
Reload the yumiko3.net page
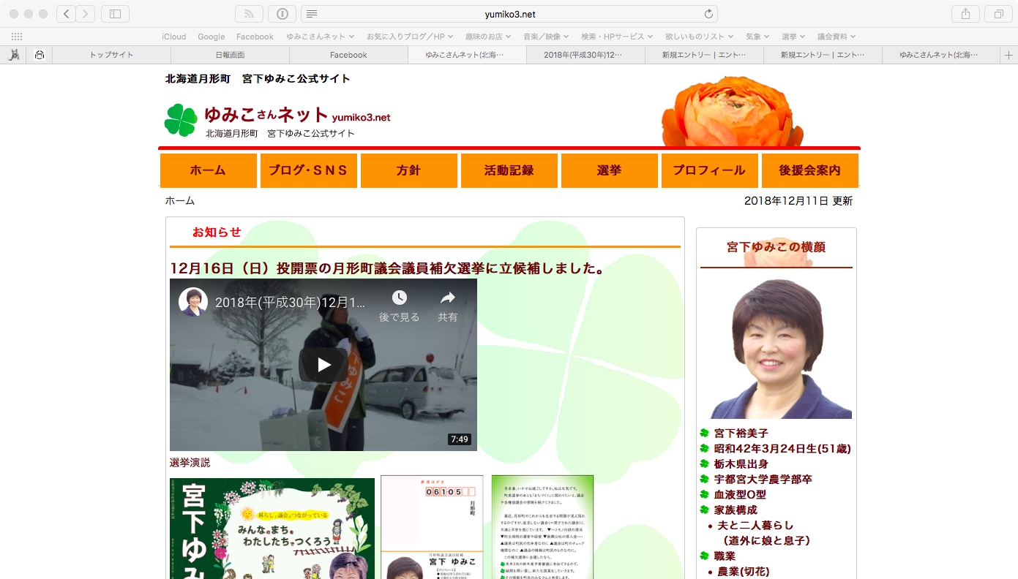click(708, 14)
